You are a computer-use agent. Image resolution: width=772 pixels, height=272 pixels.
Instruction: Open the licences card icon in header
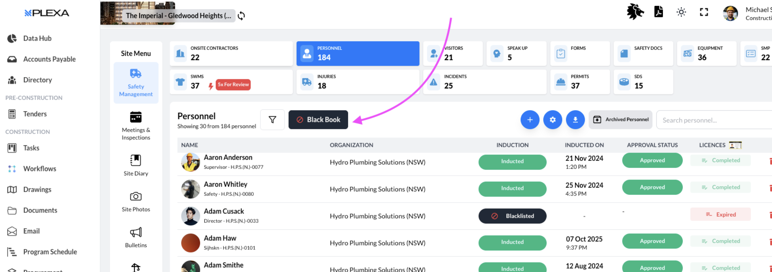(x=735, y=145)
